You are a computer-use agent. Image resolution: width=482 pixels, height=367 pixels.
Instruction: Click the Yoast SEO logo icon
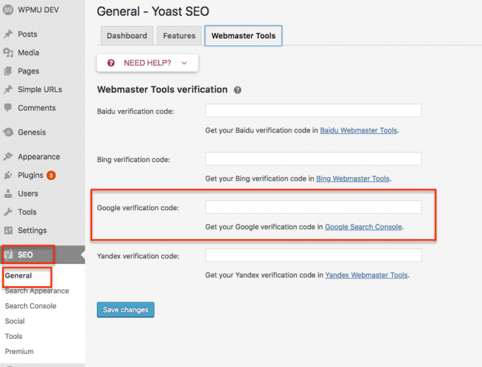coord(9,254)
